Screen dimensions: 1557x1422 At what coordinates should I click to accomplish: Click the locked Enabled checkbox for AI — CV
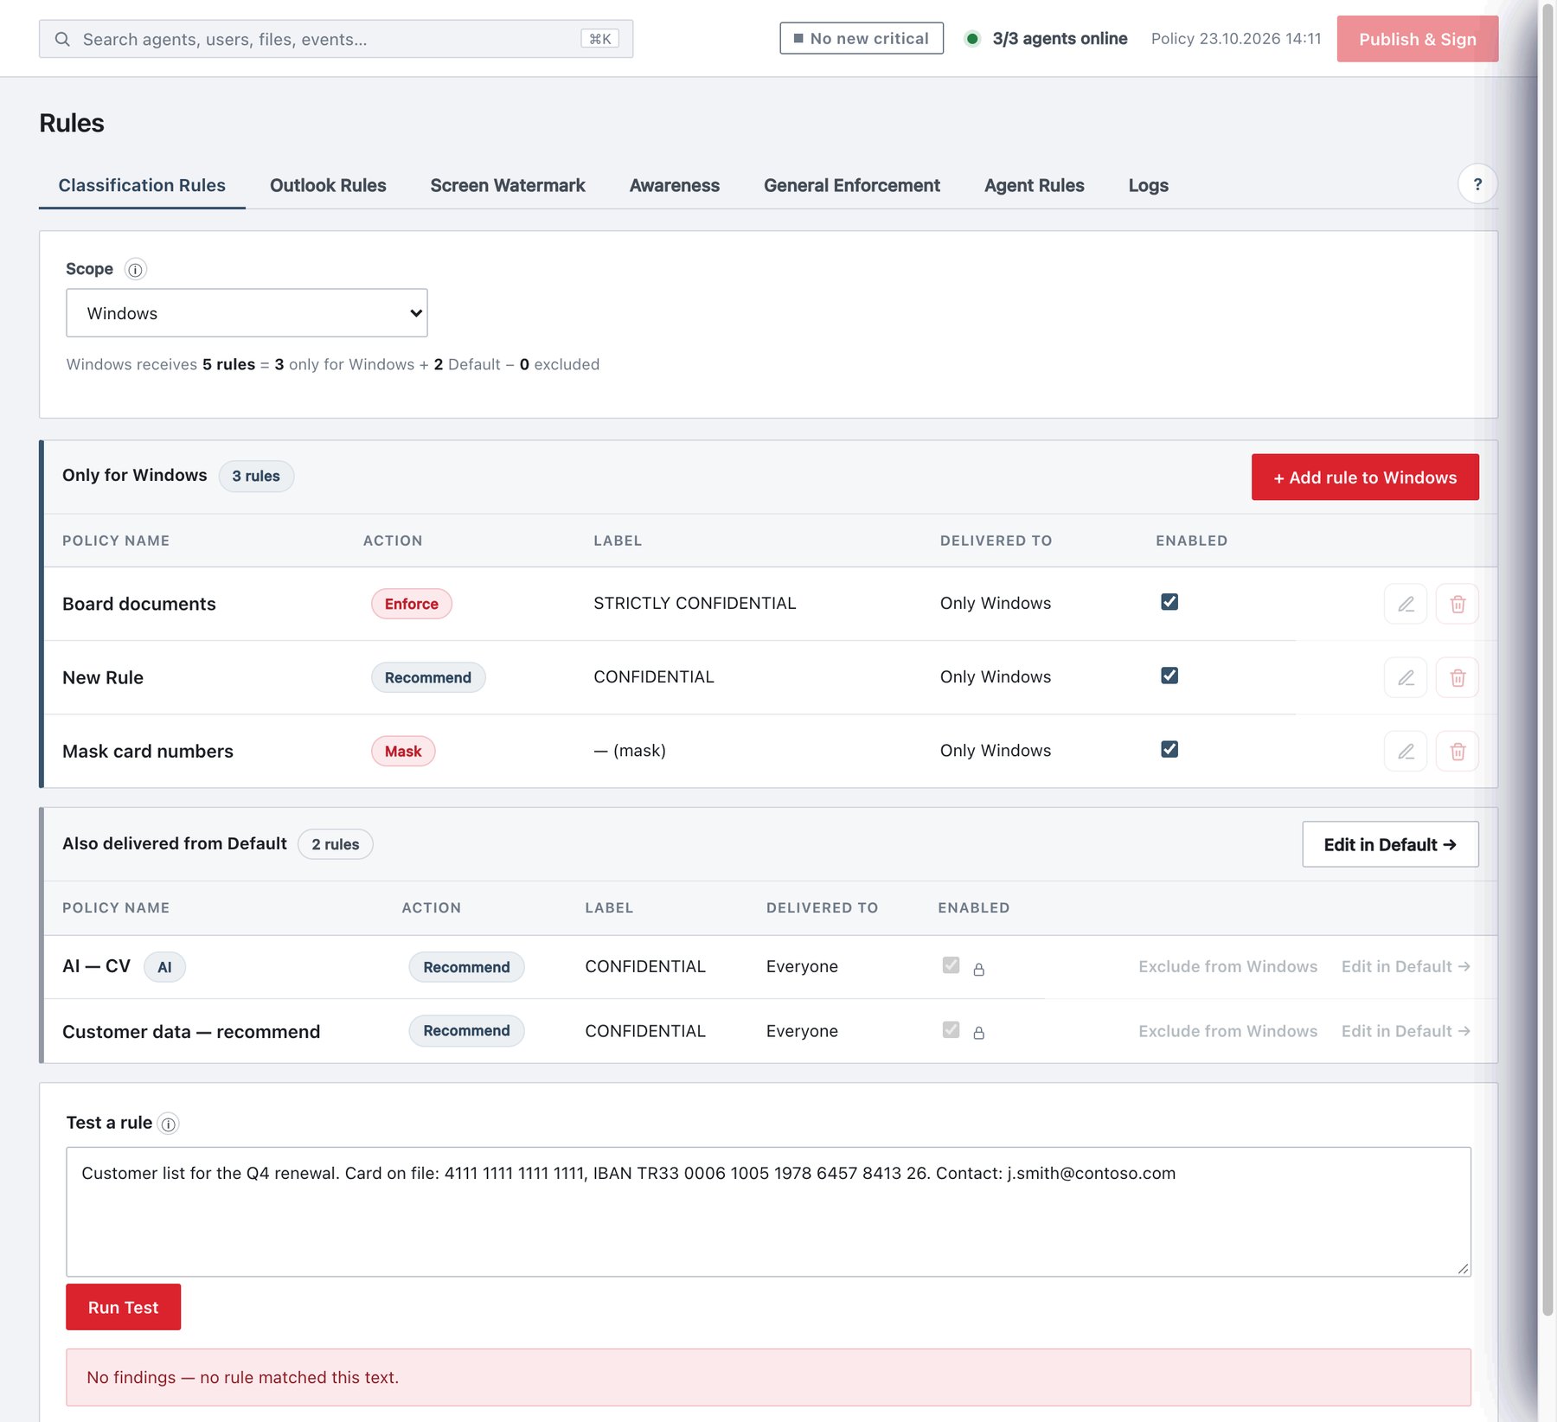(x=951, y=965)
